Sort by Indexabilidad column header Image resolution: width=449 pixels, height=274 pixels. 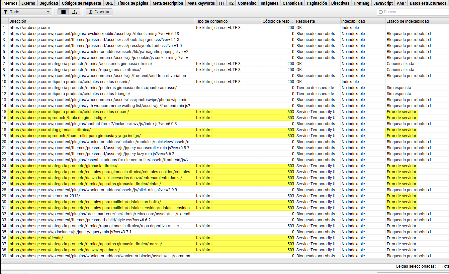point(363,21)
